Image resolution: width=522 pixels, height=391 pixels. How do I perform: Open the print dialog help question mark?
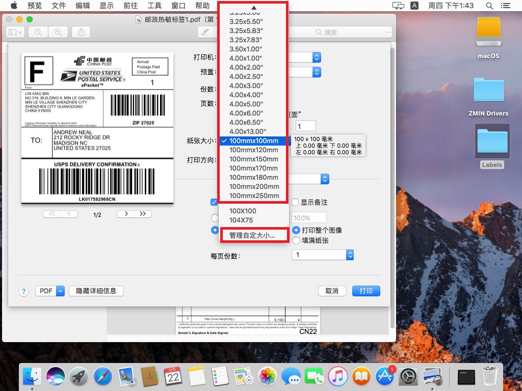point(23,291)
